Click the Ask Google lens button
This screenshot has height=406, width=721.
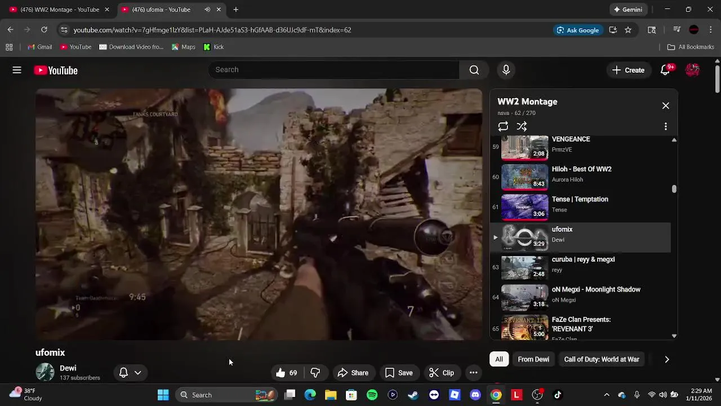pyautogui.click(x=577, y=30)
